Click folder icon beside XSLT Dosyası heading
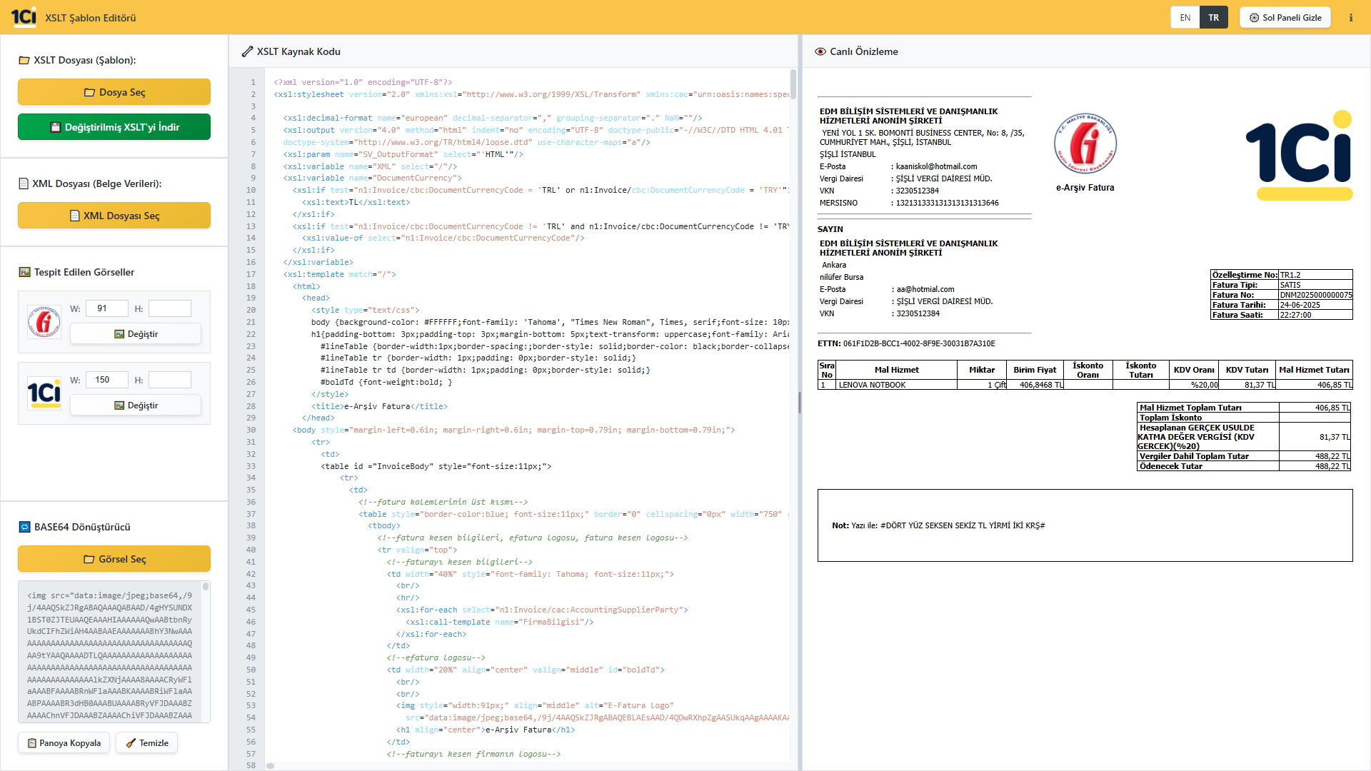 pos(24,60)
